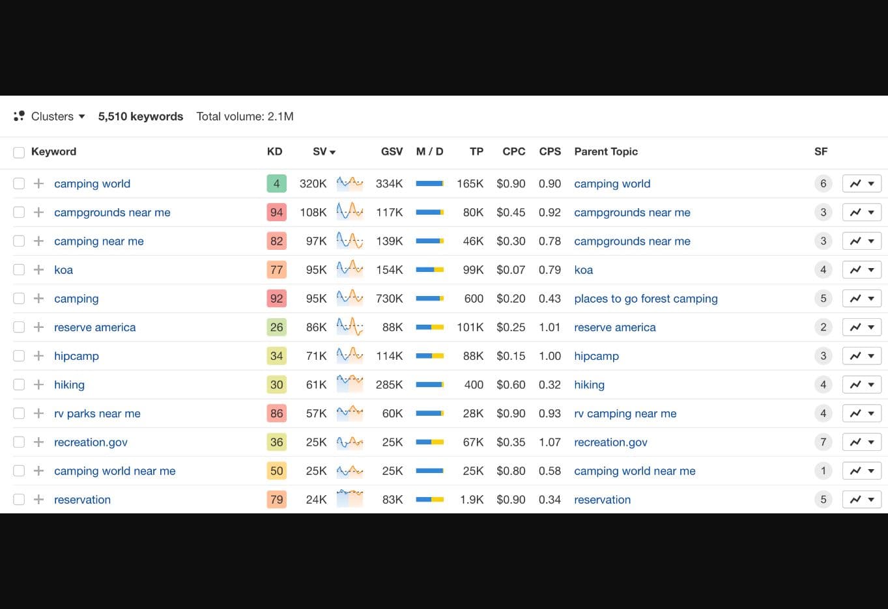Open the trend dropdown for camping world near me row
Viewport: 888px width, 609px height.
[x=862, y=470]
